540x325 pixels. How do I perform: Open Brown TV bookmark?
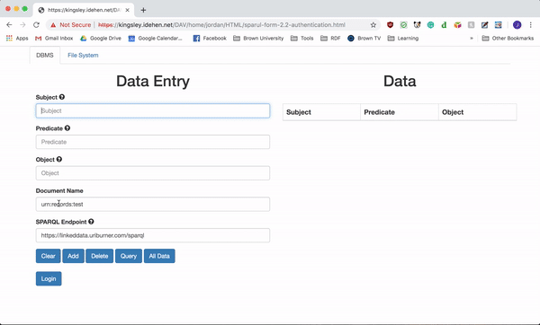[364, 38]
